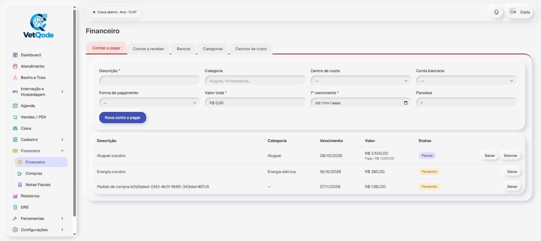
Task: Click the sidebar scroll down arrow
Action: click(75, 234)
